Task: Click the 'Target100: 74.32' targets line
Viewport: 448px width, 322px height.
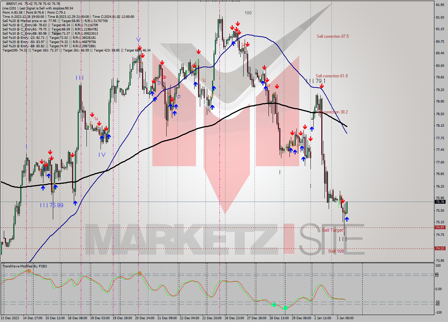Action: pos(76,50)
